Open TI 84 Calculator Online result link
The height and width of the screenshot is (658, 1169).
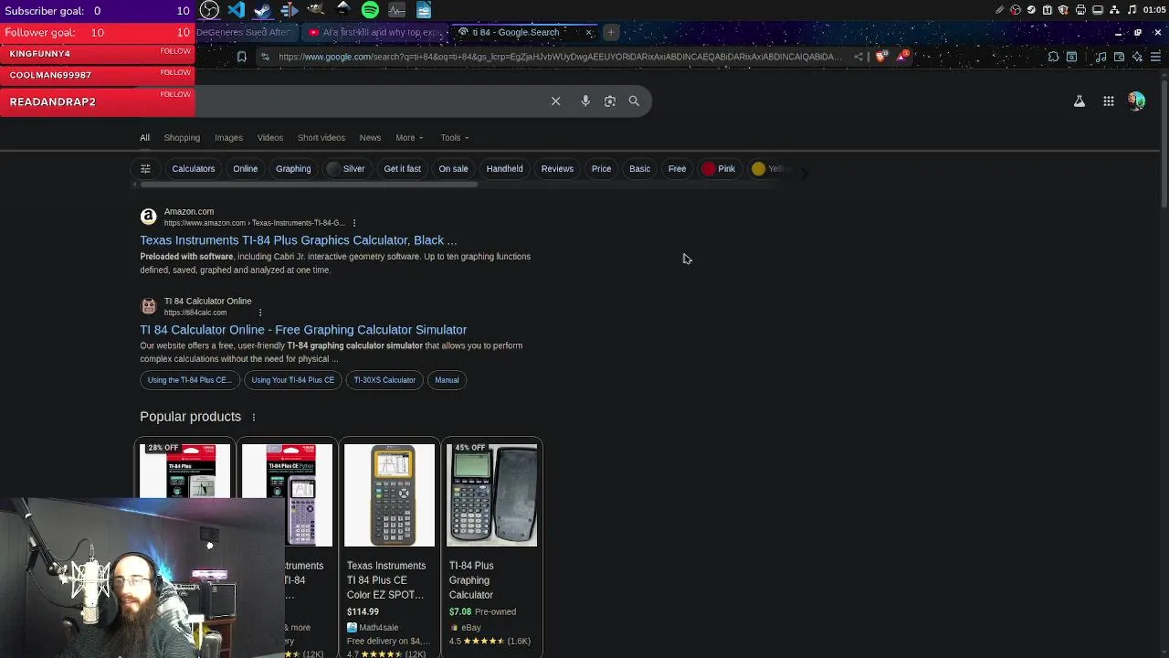[x=303, y=330]
